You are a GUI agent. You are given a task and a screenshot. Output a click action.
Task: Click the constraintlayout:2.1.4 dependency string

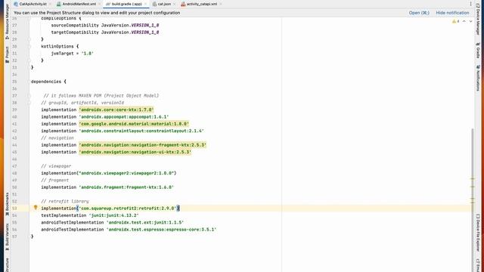coord(141,131)
